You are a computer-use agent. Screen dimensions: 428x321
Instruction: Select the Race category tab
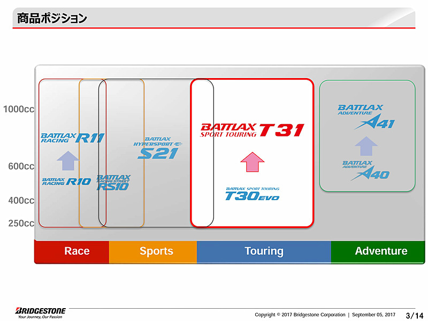(77, 250)
